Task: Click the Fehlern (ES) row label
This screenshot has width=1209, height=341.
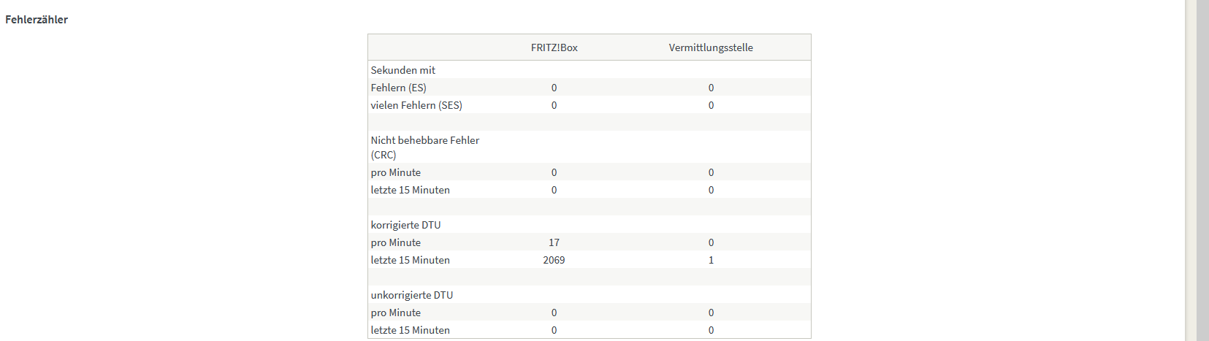Action: tap(398, 88)
